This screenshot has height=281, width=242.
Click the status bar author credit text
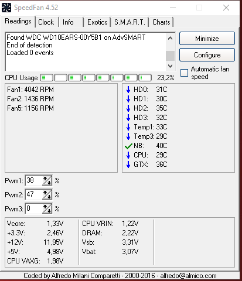tap(120, 276)
